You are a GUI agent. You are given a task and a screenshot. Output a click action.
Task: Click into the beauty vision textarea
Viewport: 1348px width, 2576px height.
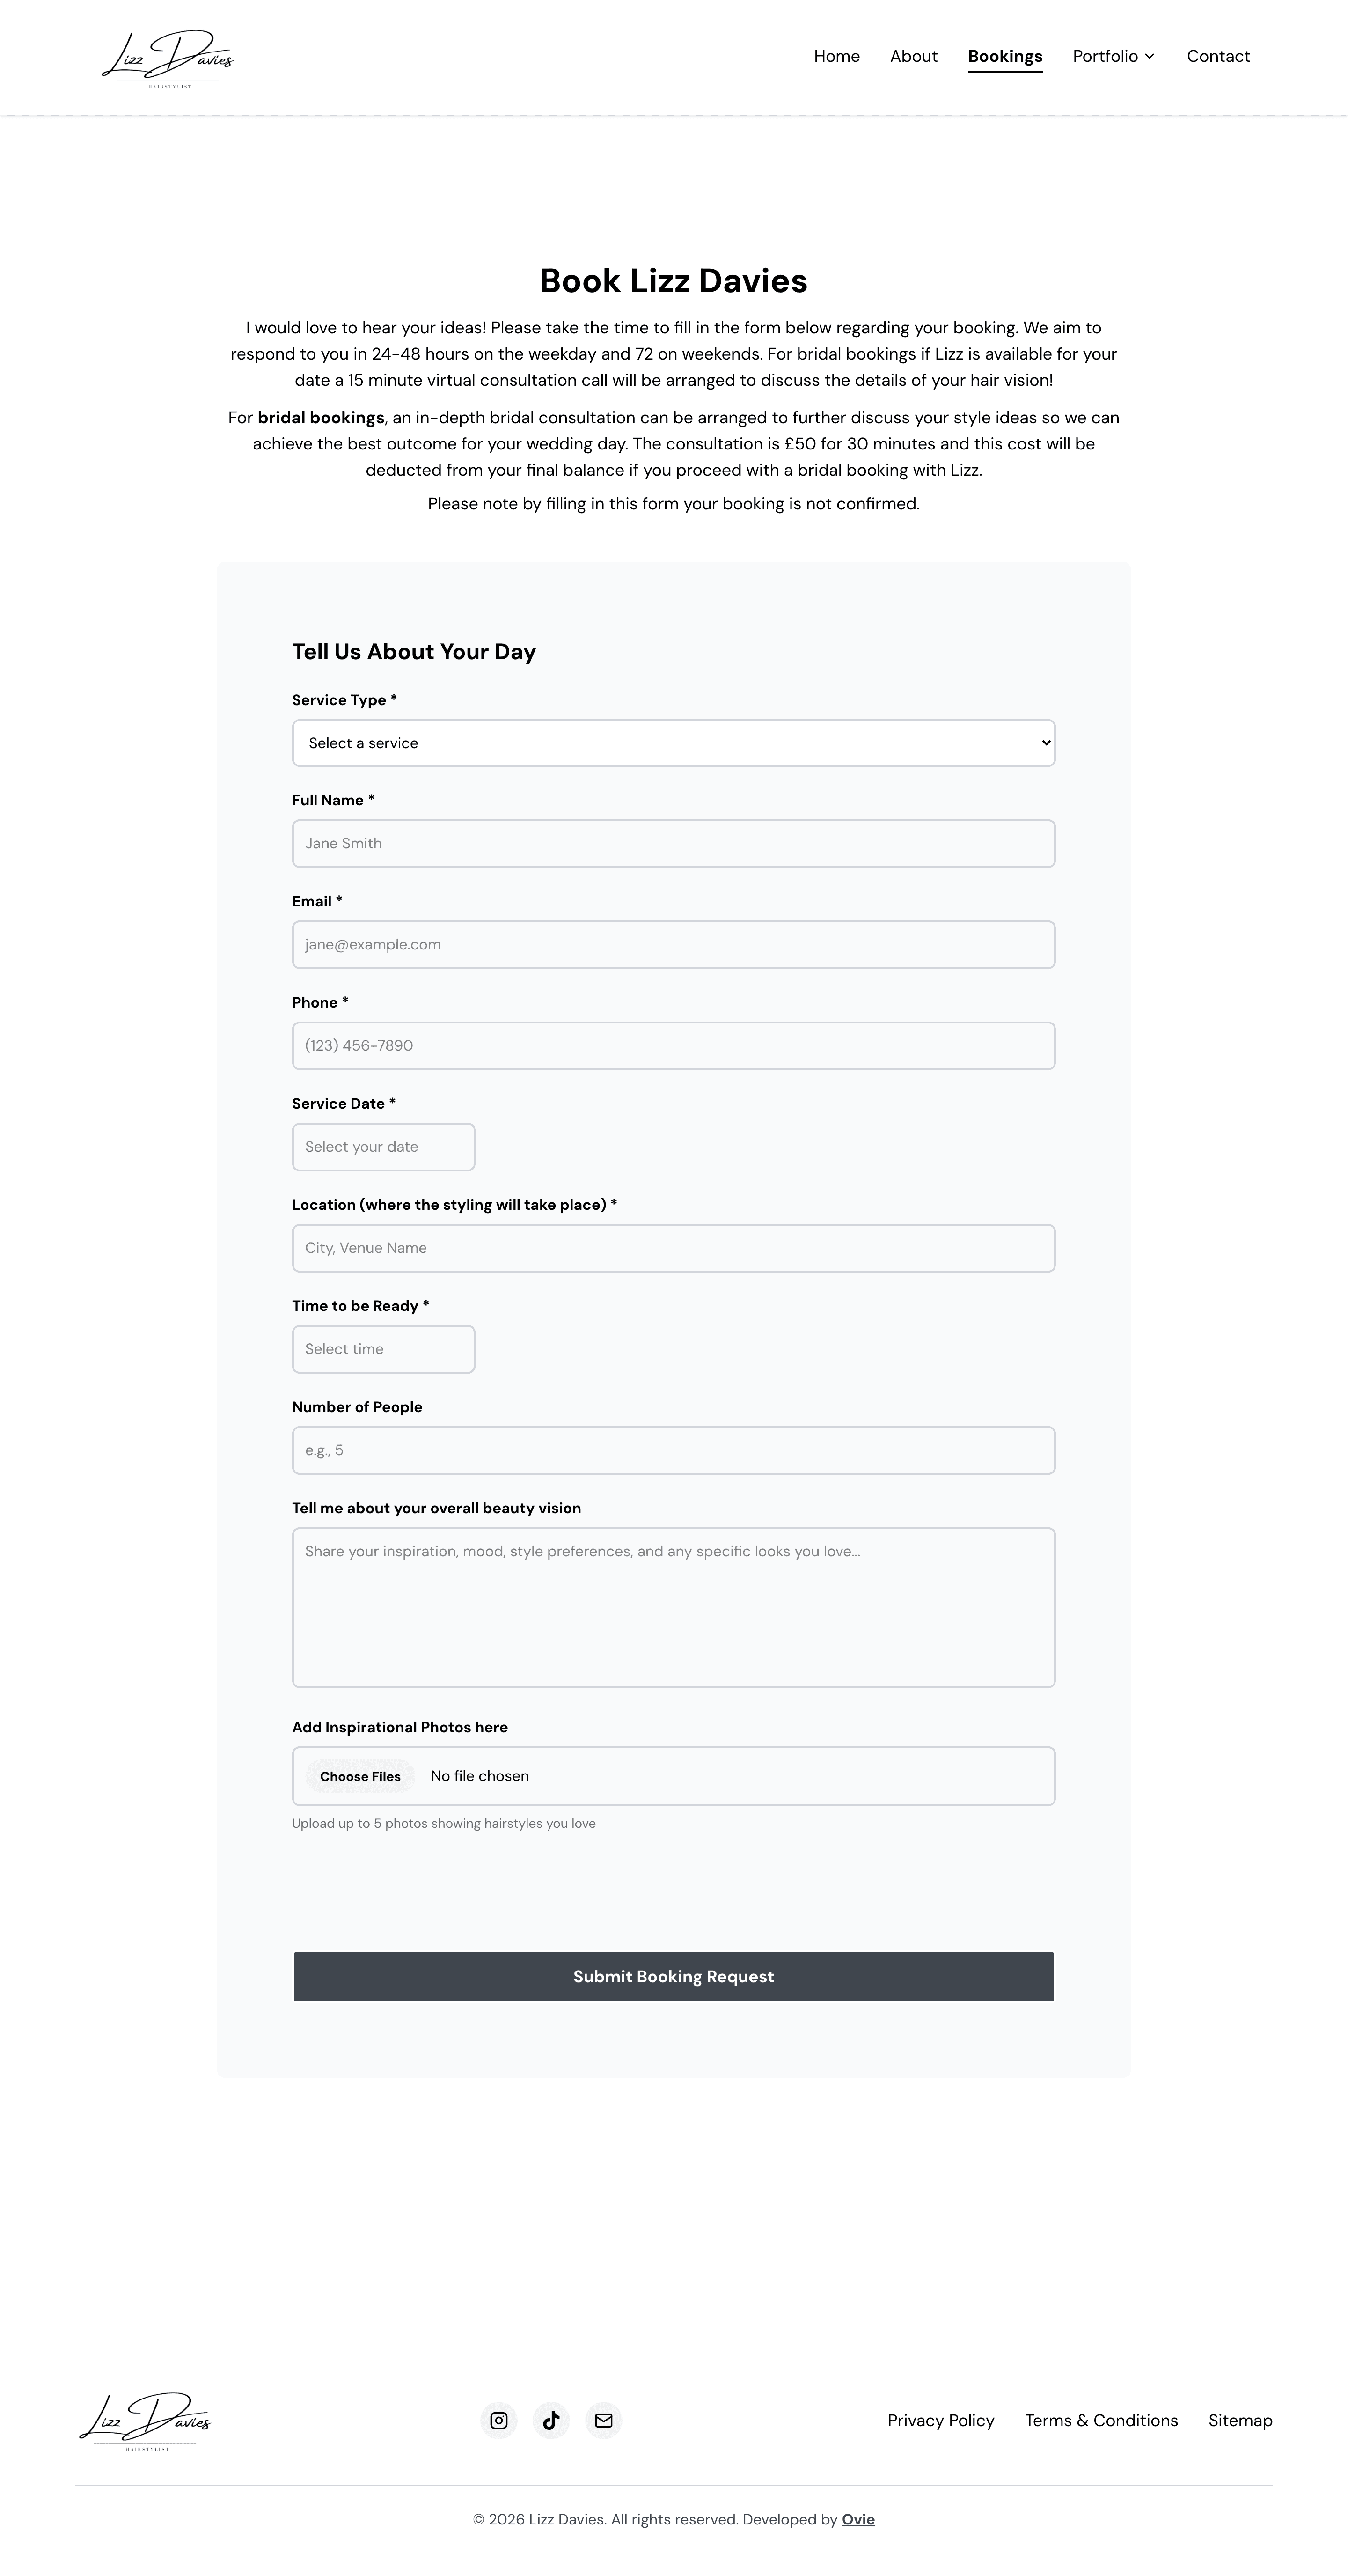[673, 1608]
